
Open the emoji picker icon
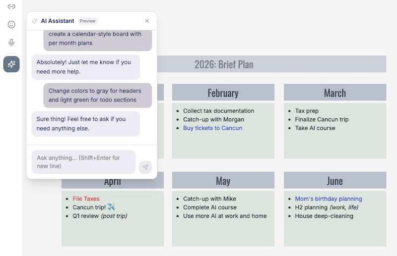11,24
